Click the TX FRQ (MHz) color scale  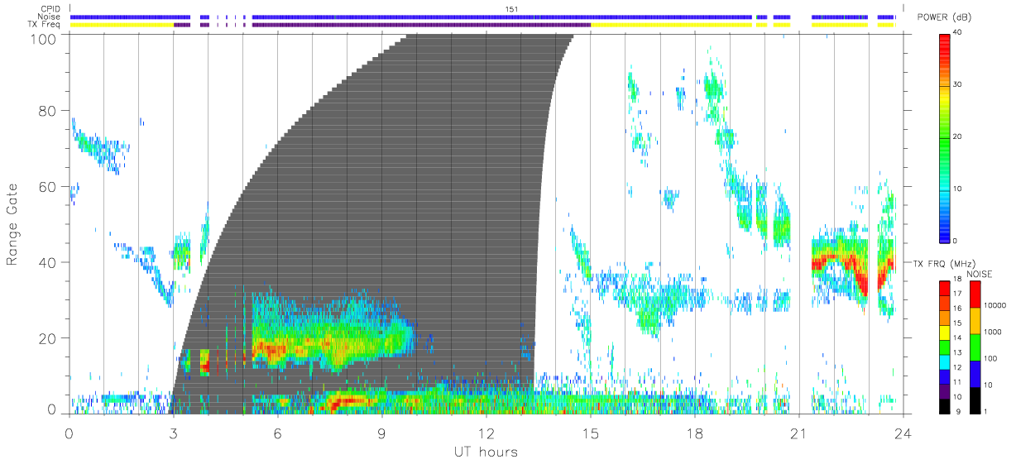tap(945, 347)
